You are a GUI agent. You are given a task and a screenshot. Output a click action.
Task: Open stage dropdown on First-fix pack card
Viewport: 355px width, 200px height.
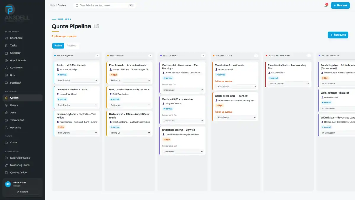130,81
